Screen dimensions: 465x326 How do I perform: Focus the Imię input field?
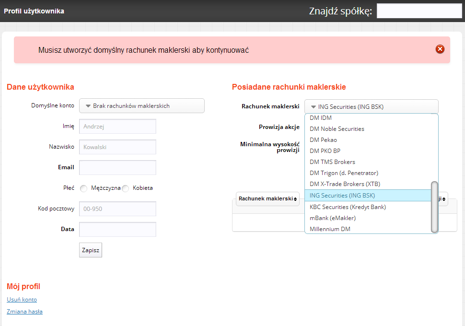click(x=117, y=127)
